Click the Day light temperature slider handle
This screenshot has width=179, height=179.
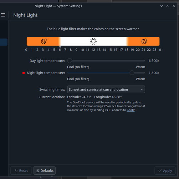click(70, 61)
